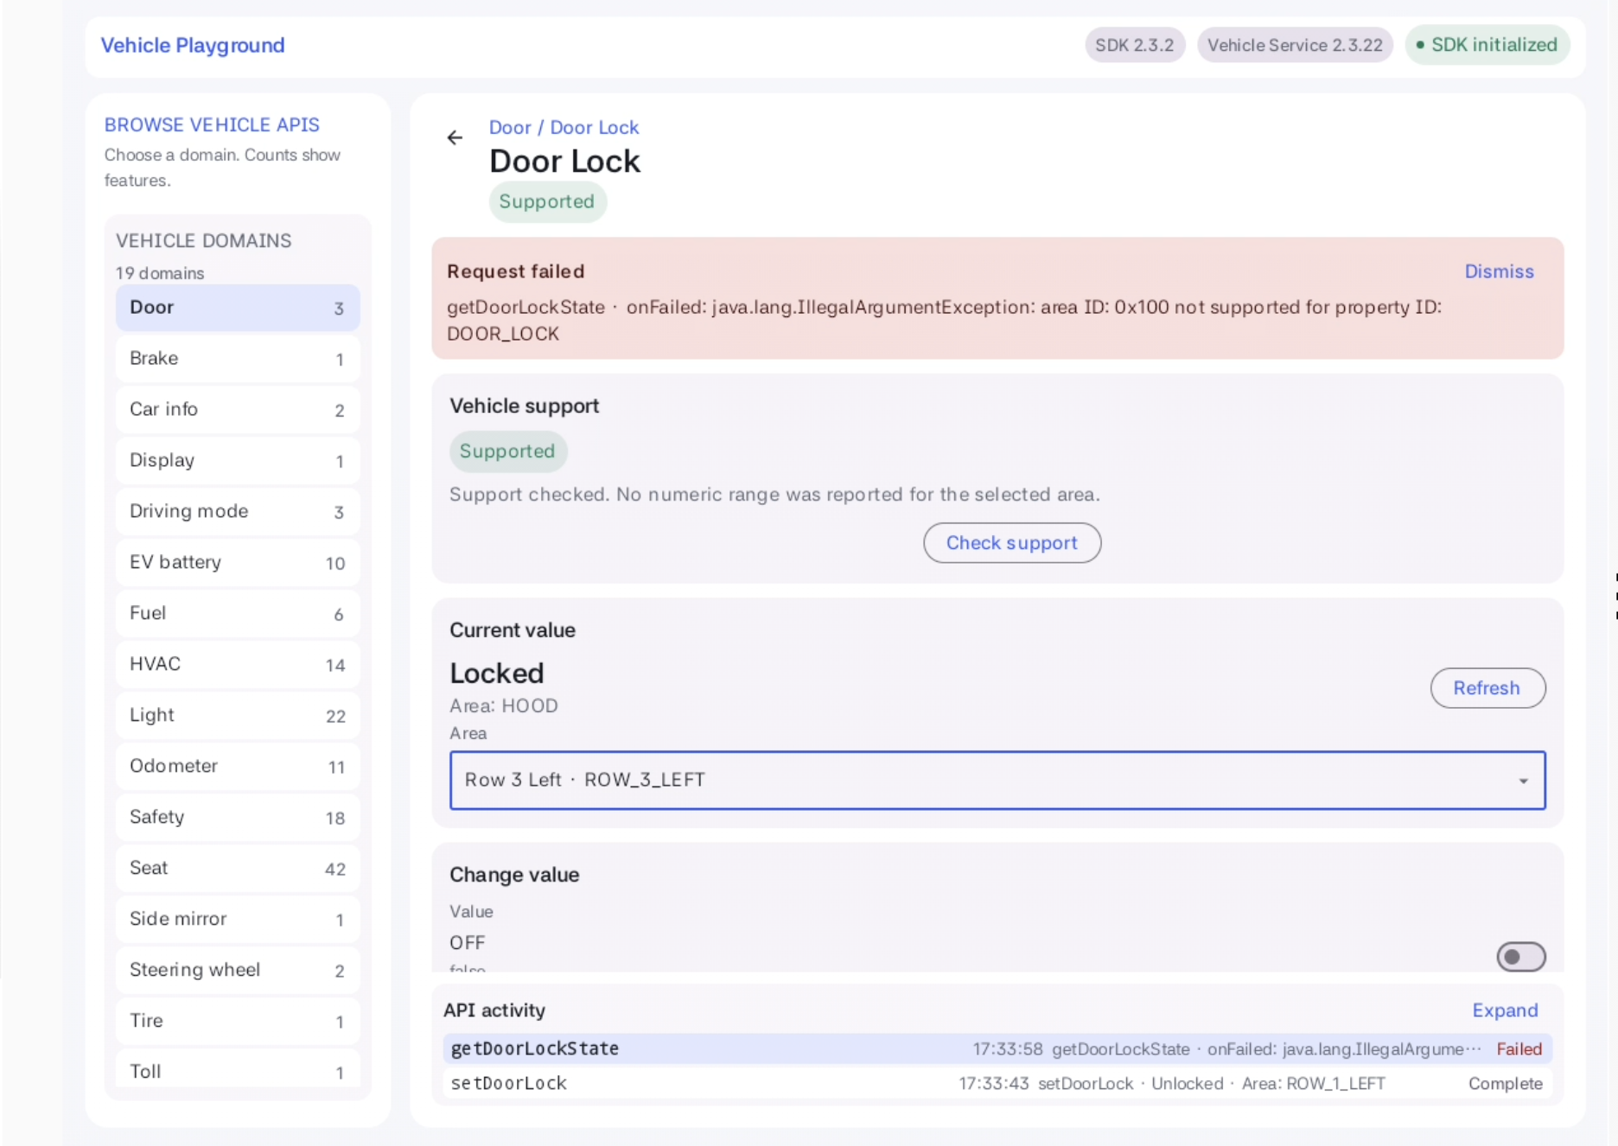1618x1146 pixels.
Task: Click the Failed status label
Action: [1519, 1049]
